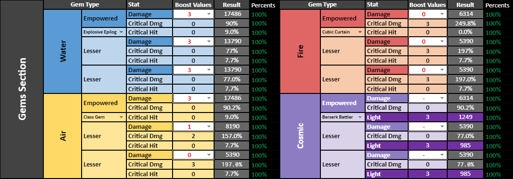Click Water Empowered Critical Dmg boost value
Viewport: 513px width, 179px height.
coord(194,23)
